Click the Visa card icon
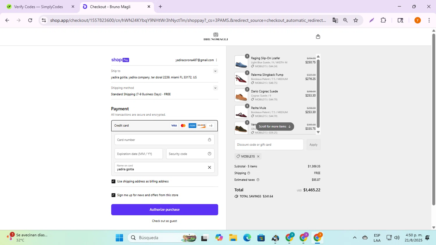 point(174,126)
